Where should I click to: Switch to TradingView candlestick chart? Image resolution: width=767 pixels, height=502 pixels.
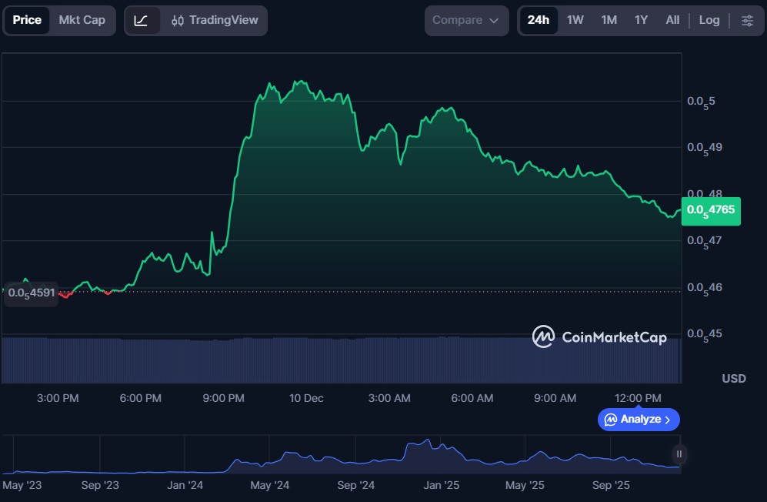[x=215, y=20]
